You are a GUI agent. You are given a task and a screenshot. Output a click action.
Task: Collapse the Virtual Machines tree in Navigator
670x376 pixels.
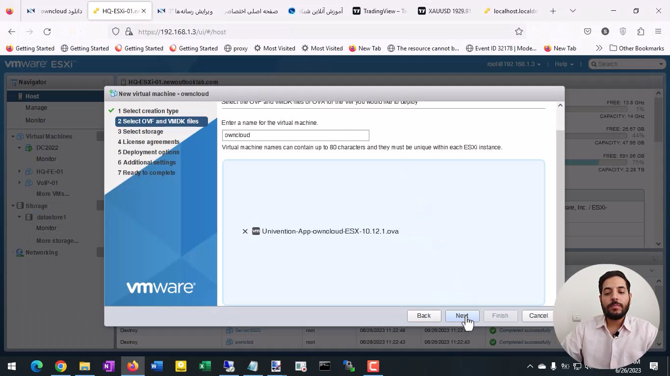point(13,137)
